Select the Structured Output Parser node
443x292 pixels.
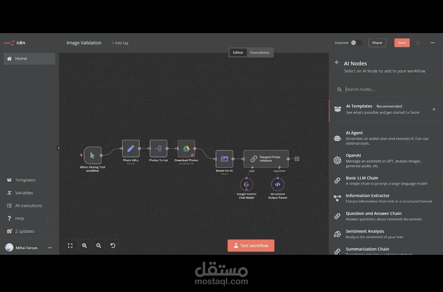pos(278,184)
